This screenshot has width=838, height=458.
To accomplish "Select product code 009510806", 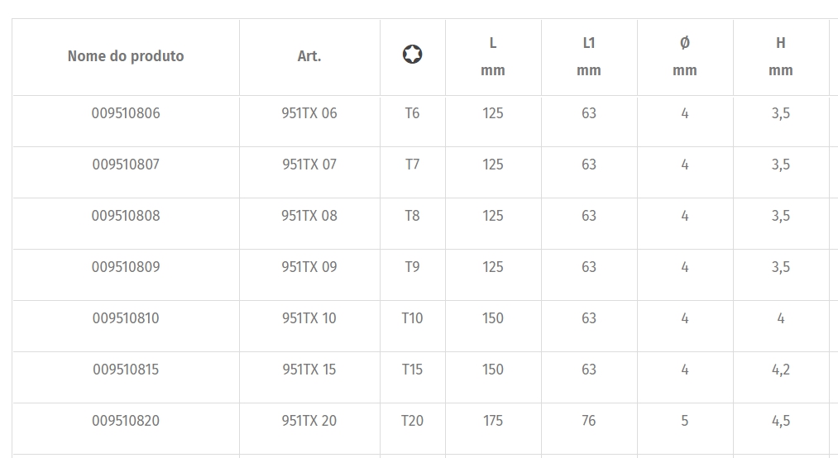I will point(126,113).
